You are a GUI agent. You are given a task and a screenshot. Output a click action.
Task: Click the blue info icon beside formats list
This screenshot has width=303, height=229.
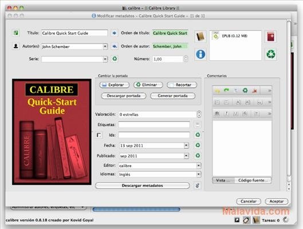point(200,54)
